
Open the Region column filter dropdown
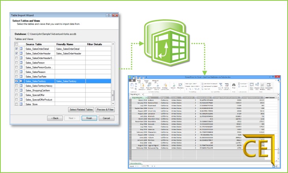click(x=170, y=98)
